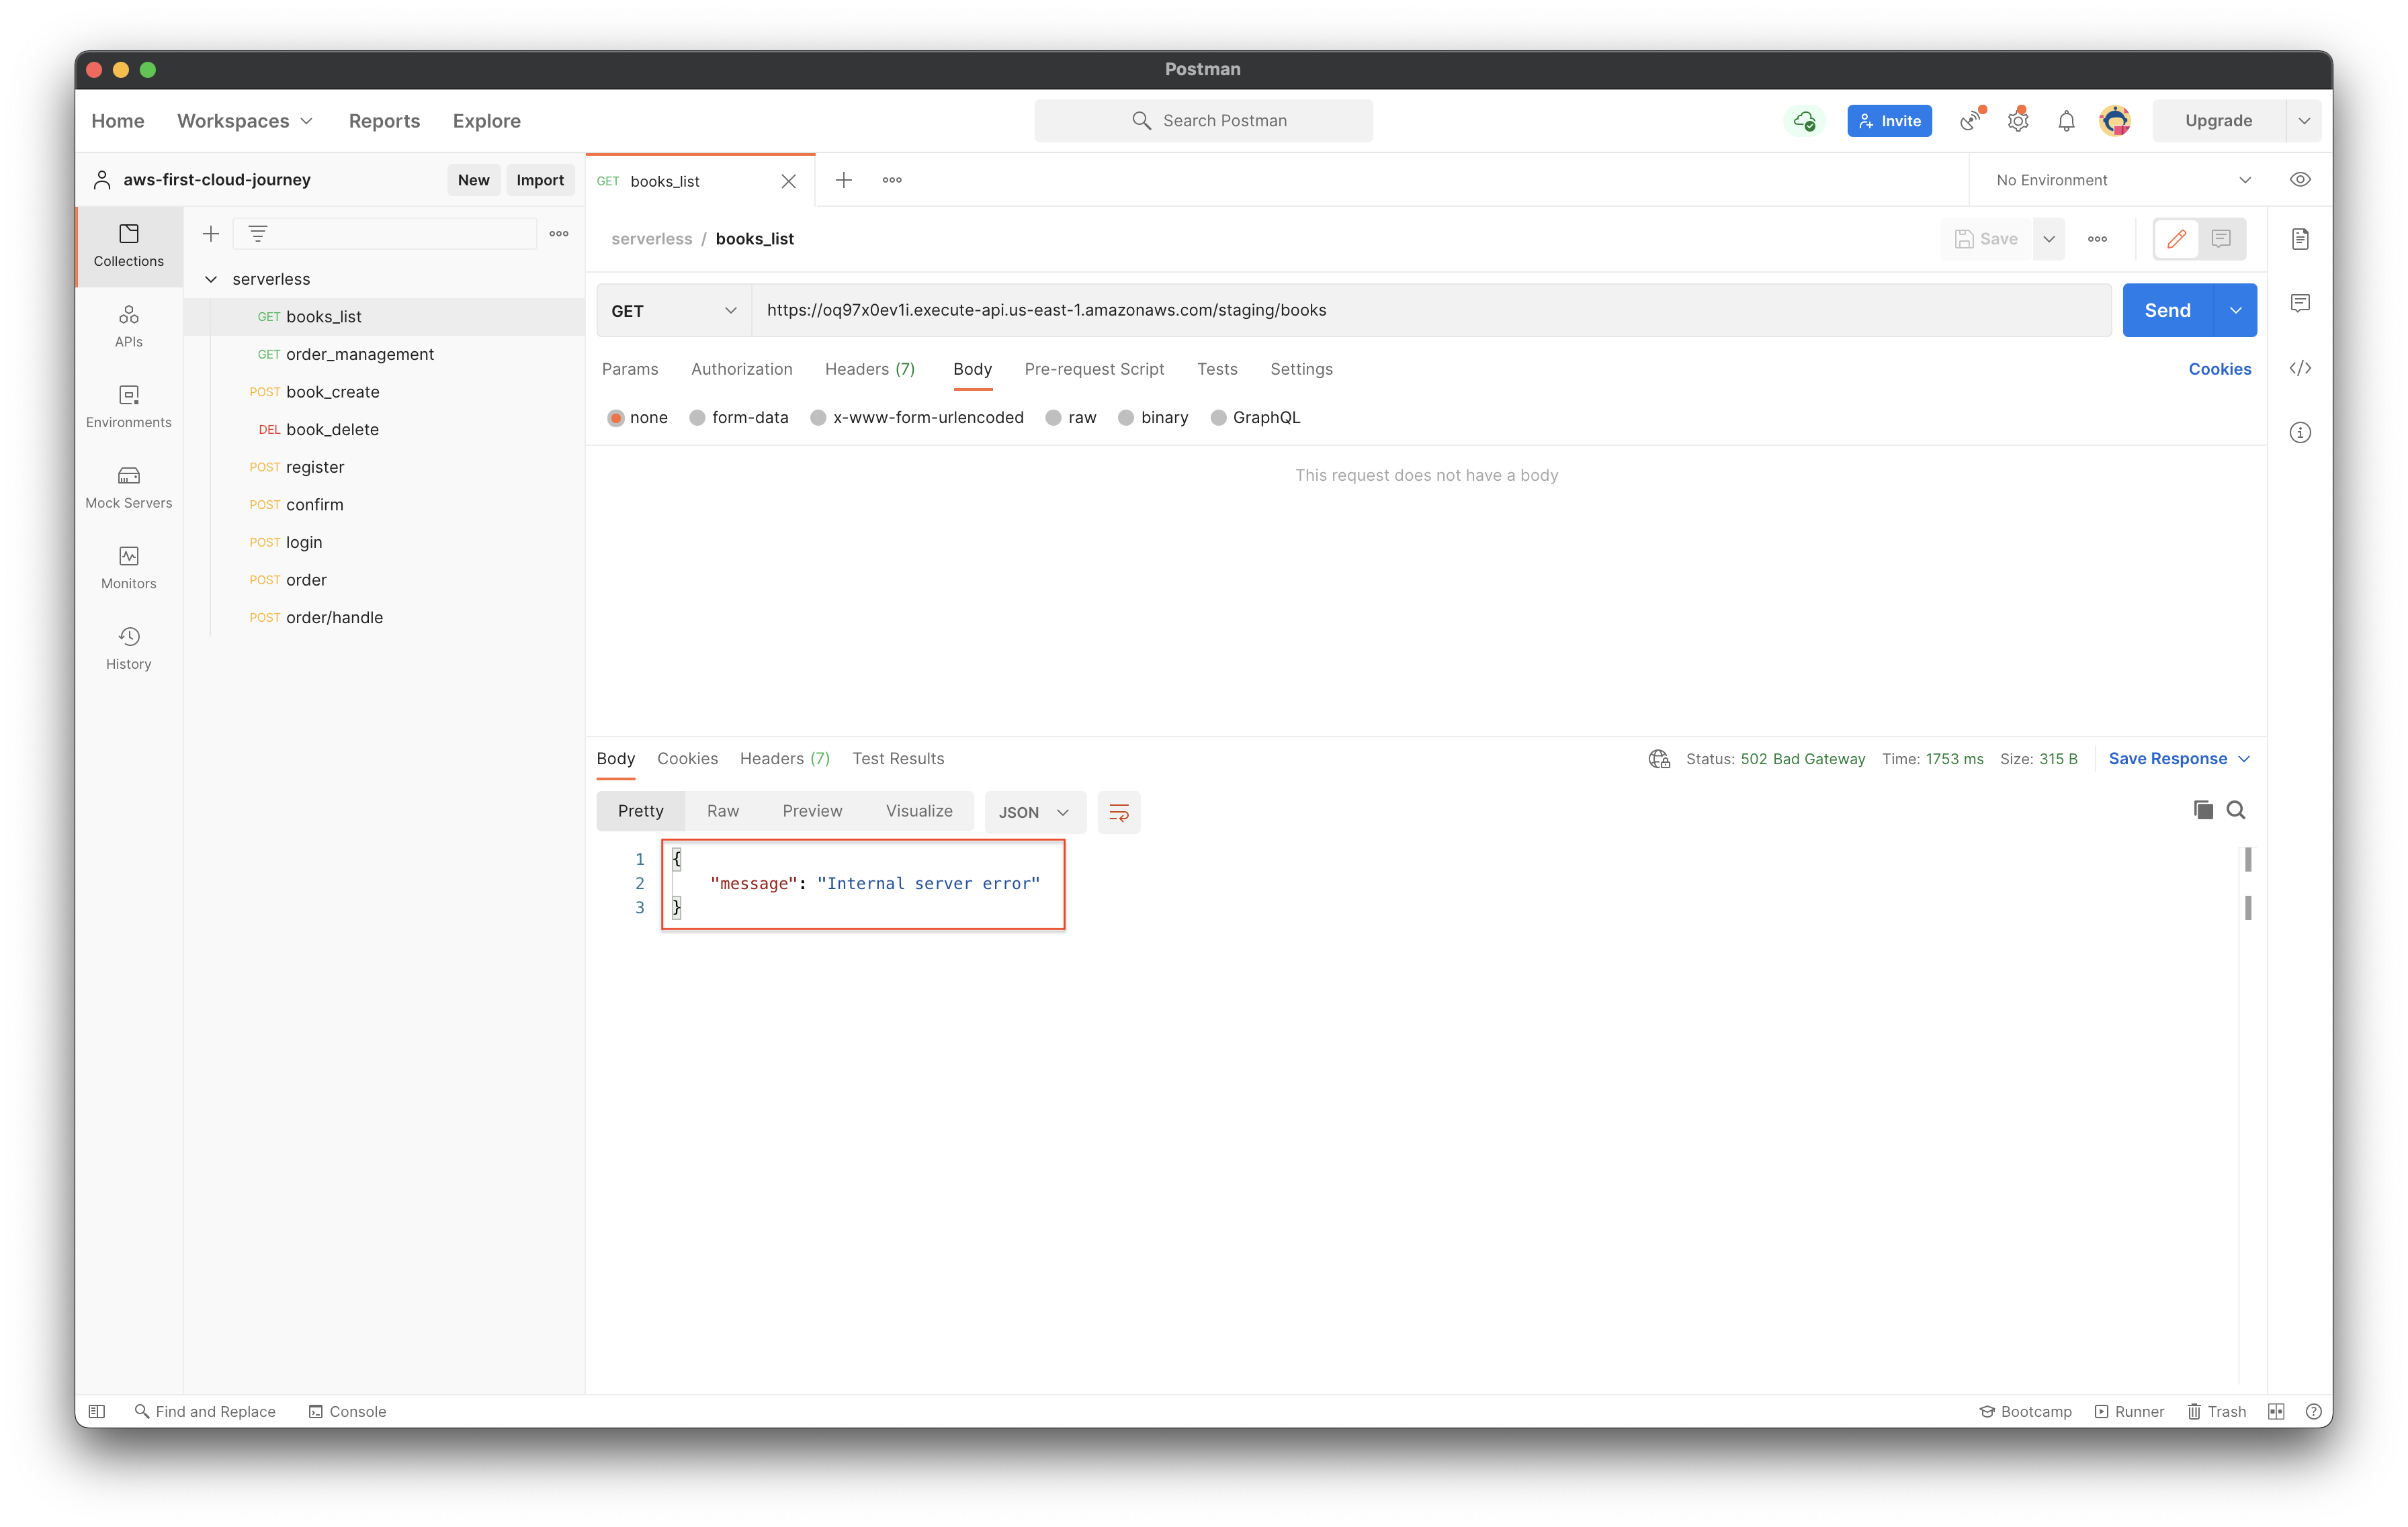Click the Cookies button in request panel
2408x1527 pixels.
[x=2219, y=368]
